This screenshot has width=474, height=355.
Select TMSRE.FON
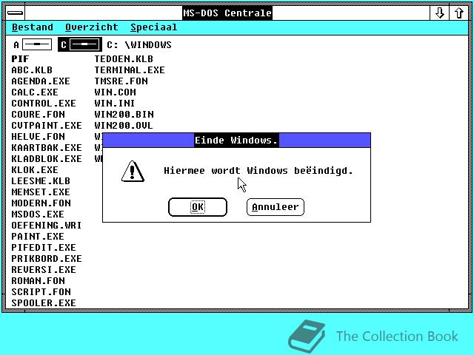point(121,81)
